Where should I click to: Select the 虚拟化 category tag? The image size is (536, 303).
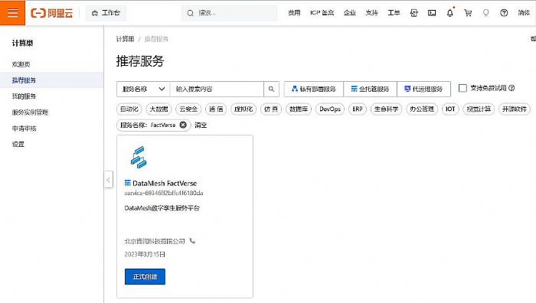(243, 109)
